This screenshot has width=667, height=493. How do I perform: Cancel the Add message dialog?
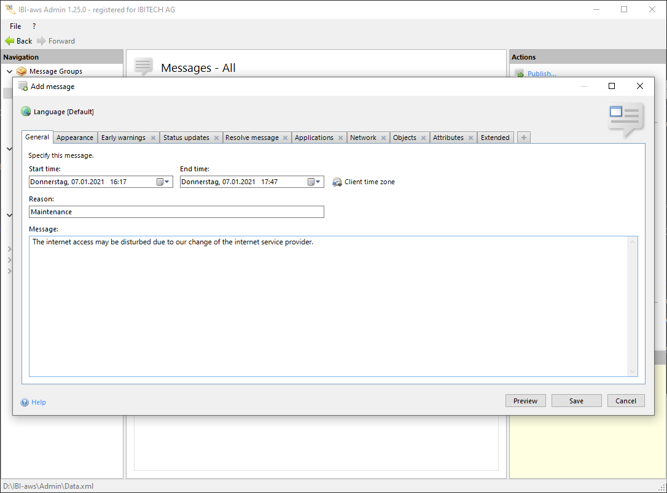pos(626,401)
